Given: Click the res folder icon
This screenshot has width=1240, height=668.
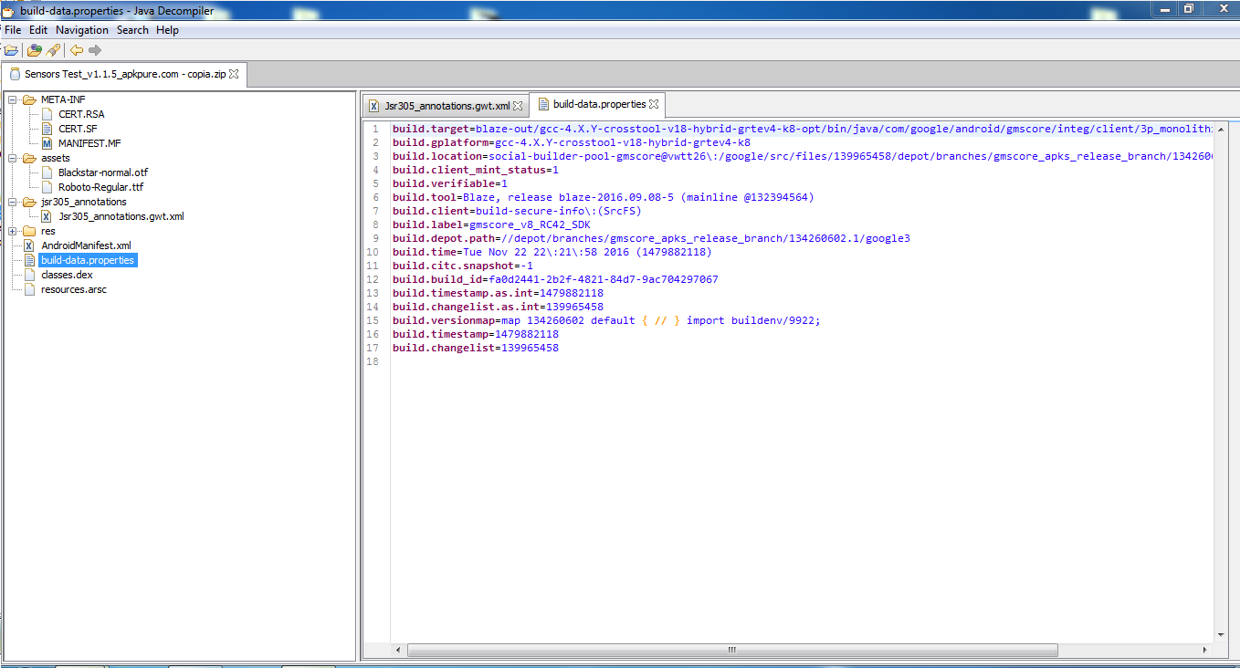Looking at the screenshot, I should [29, 231].
